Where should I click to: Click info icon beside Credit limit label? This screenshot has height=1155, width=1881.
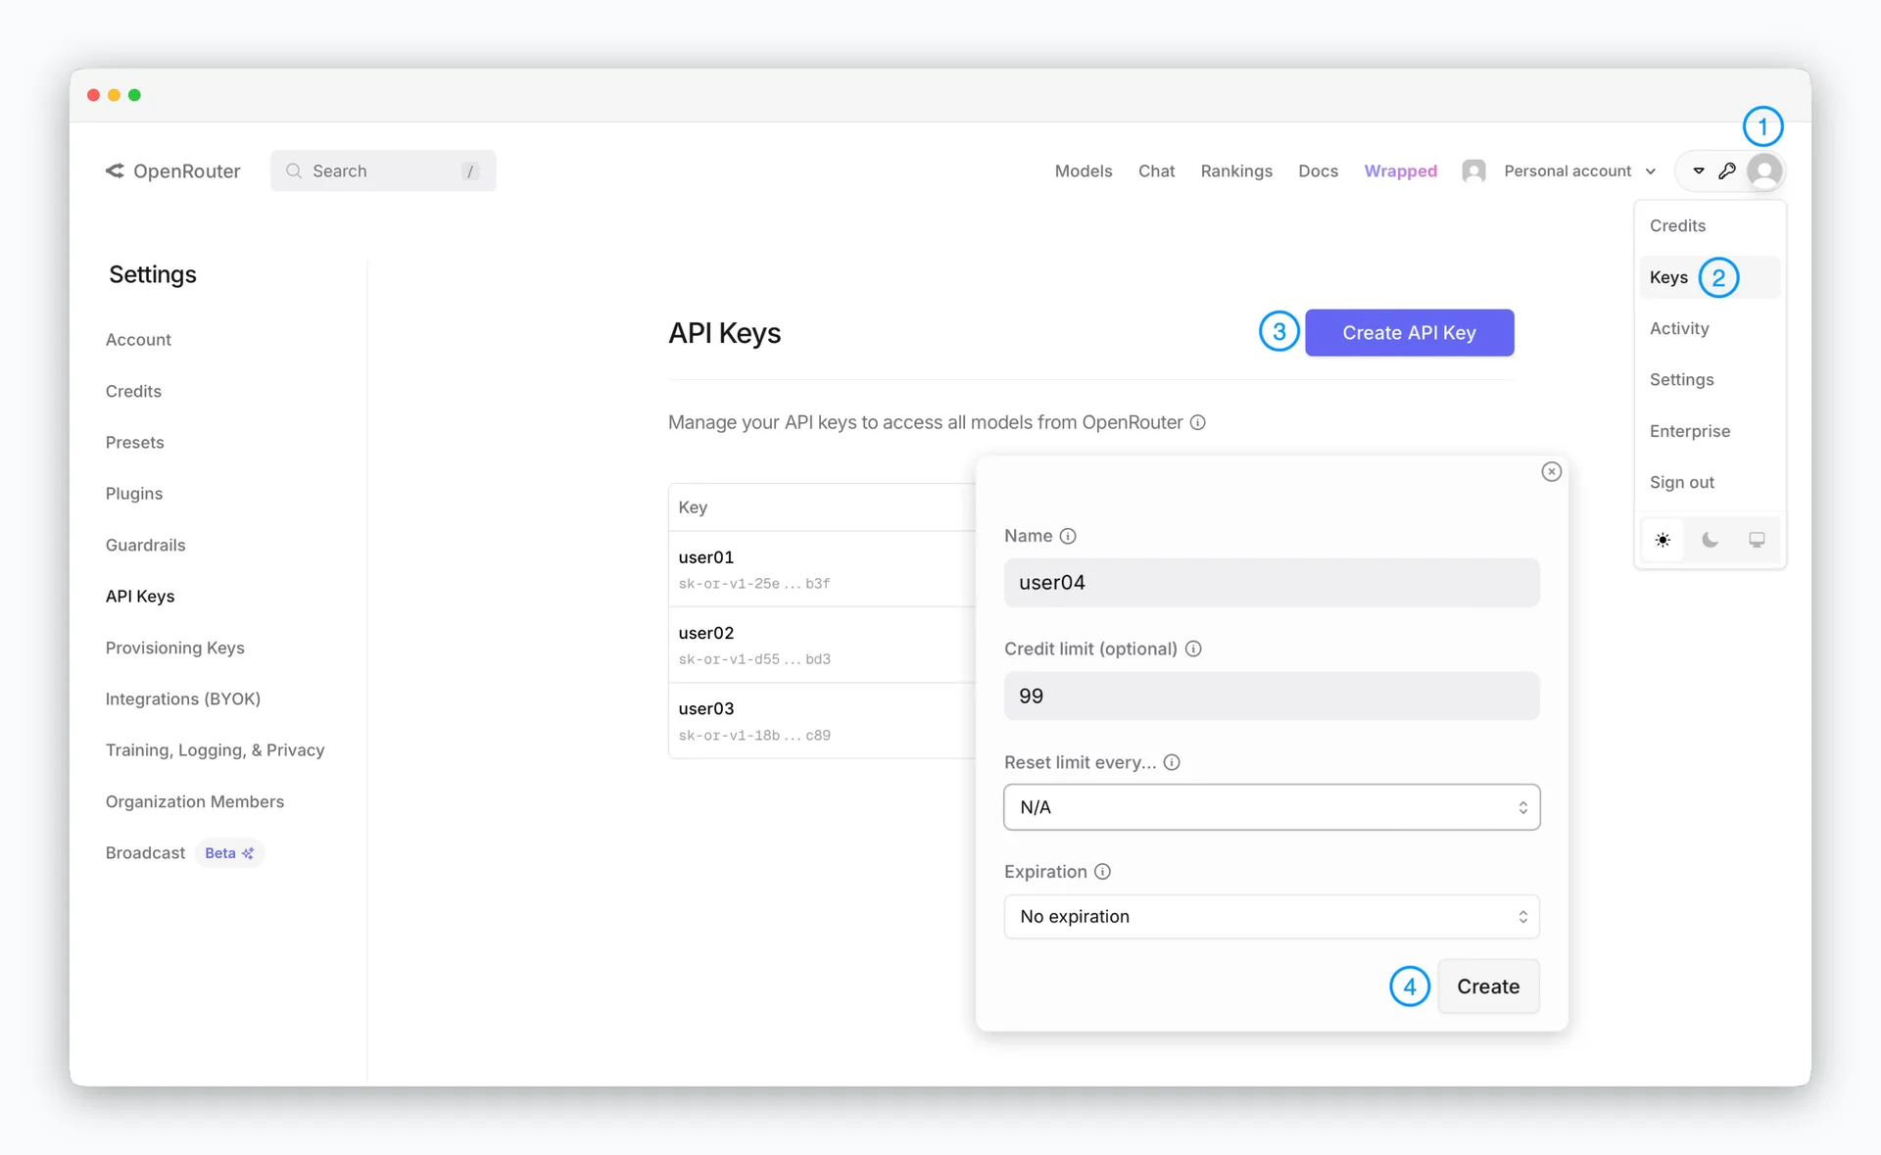pos(1193,649)
